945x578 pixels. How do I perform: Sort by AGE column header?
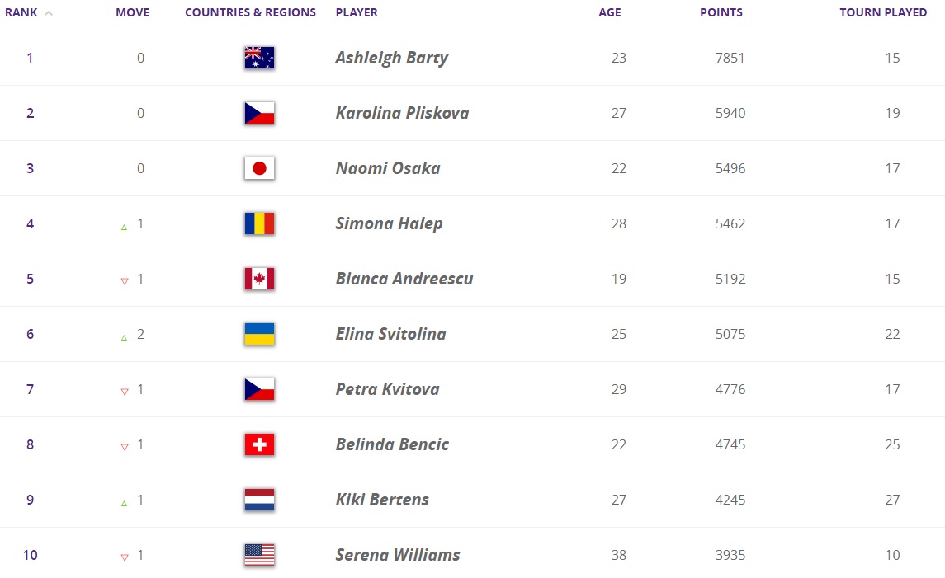tap(610, 12)
